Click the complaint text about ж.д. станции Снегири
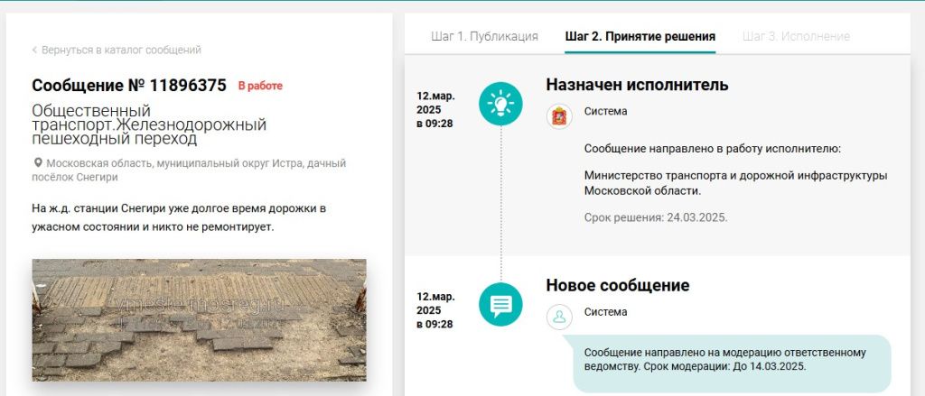925x396 pixels. click(x=179, y=217)
